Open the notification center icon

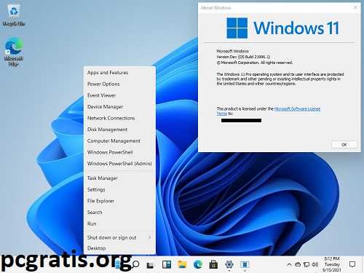352,264
